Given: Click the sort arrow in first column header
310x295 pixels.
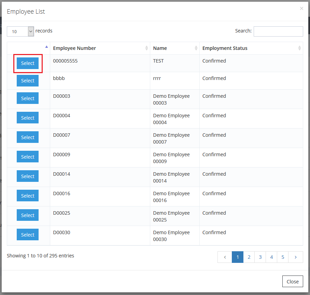Looking at the screenshot, I should pyautogui.click(x=46, y=47).
